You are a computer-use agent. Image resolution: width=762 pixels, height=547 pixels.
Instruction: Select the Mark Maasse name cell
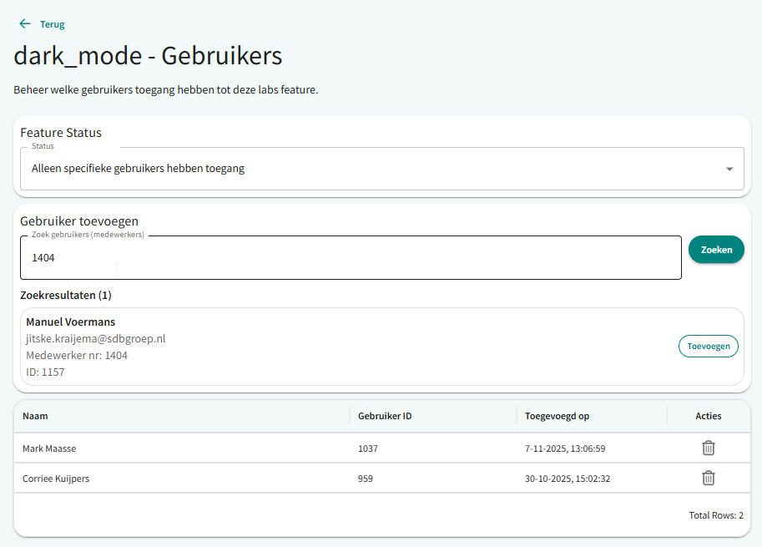(49, 448)
